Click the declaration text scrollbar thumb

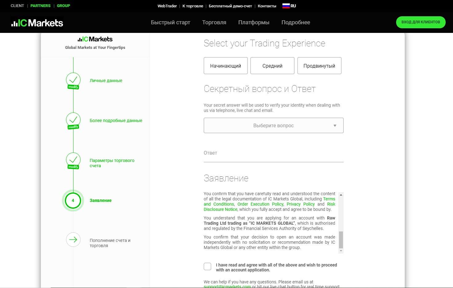click(341, 240)
